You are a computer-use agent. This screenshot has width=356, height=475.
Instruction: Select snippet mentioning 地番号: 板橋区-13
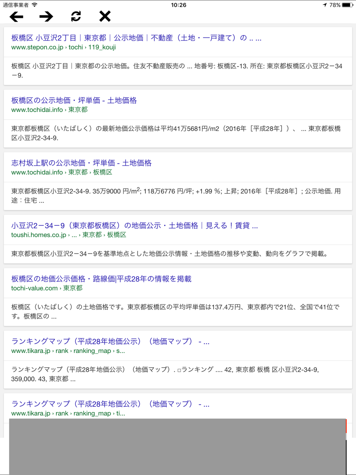177,71
